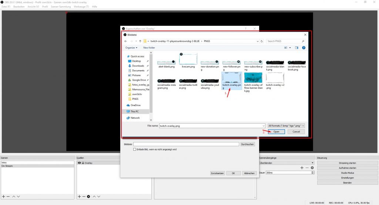Refresh the PNGS folder listing

coord(261,41)
